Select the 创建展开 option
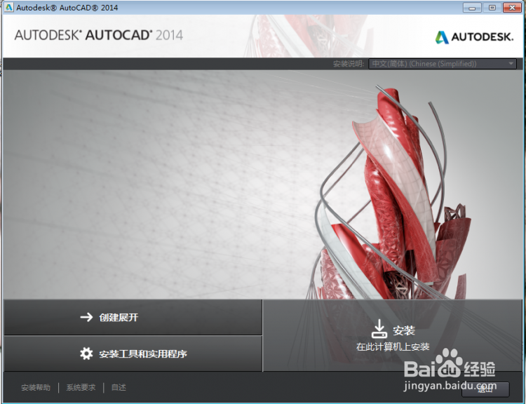 click(133, 318)
